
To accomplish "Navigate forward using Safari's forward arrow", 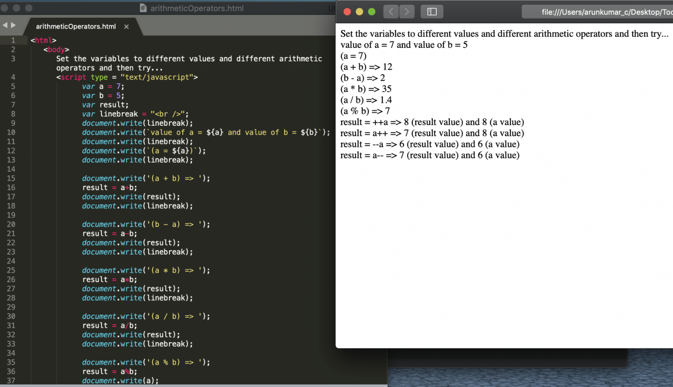I will point(407,11).
